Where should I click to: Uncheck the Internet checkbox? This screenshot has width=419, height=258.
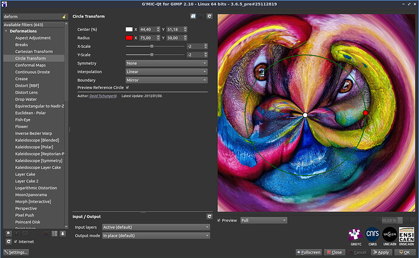click(x=16, y=242)
